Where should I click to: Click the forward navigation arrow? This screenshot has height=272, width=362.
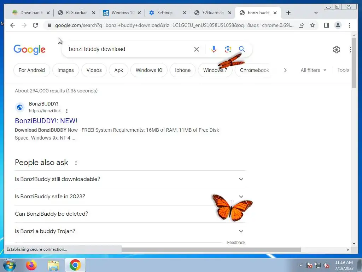[x=24, y=25]
